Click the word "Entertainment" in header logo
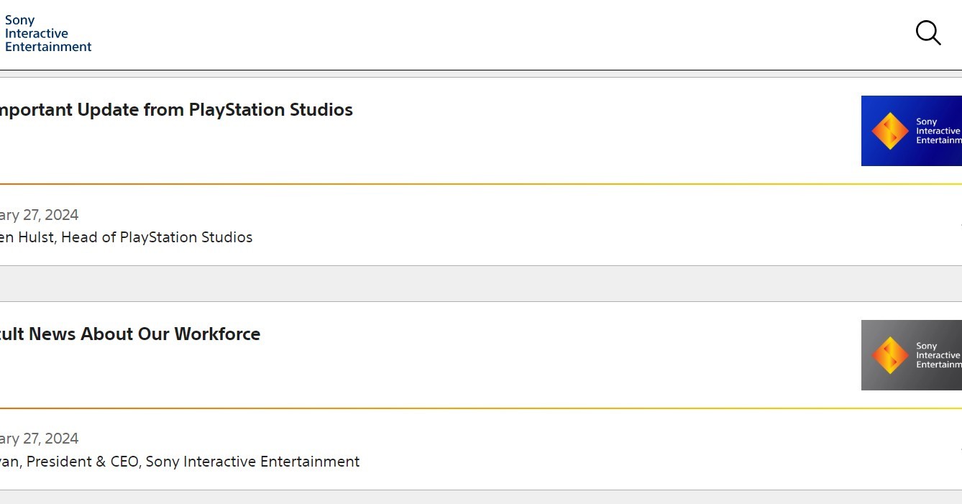This screenshot has height=504, width=962. tap(48, 47)
